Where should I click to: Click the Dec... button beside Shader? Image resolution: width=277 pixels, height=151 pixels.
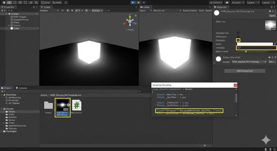(x=272, y=62)
